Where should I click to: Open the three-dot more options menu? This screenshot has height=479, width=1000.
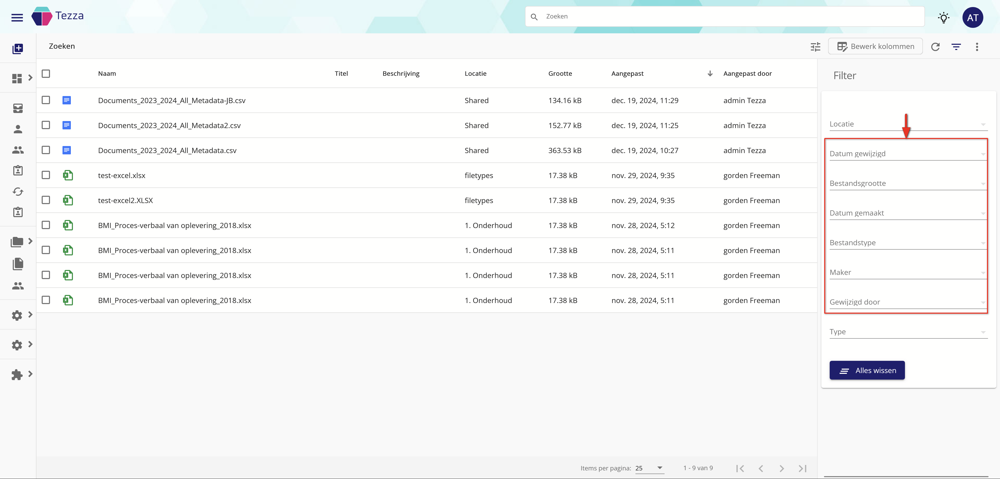click(x=977, y=47)
